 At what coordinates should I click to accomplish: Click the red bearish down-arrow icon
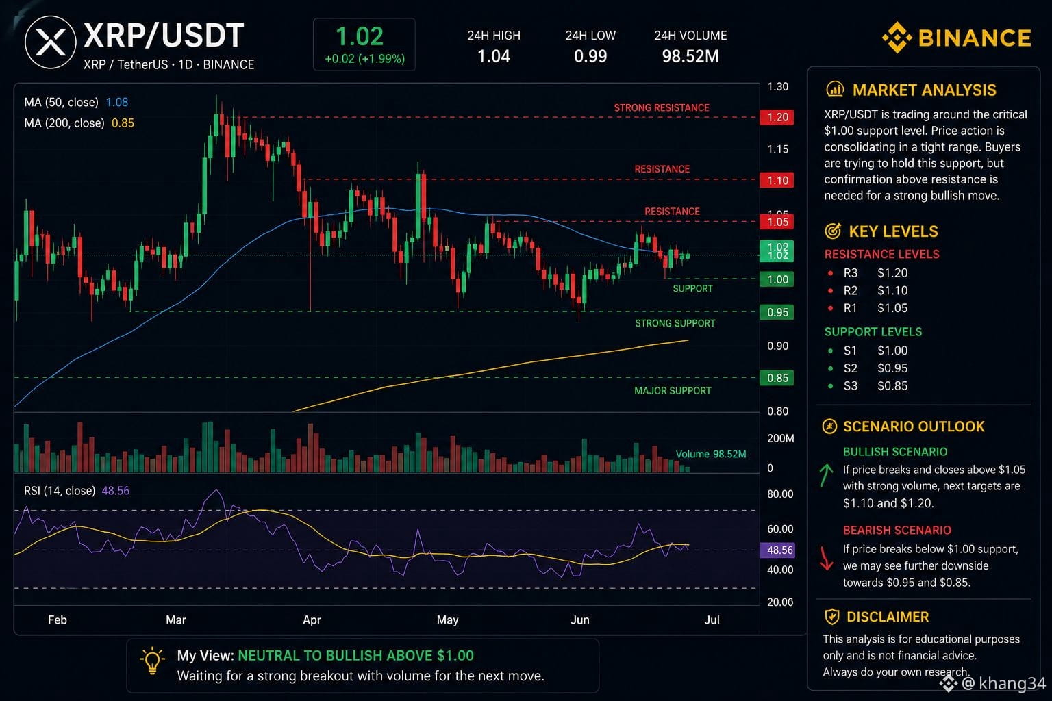point(826,558)
